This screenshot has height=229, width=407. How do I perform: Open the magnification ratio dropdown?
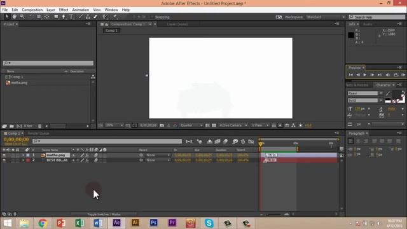click(114, 125)
